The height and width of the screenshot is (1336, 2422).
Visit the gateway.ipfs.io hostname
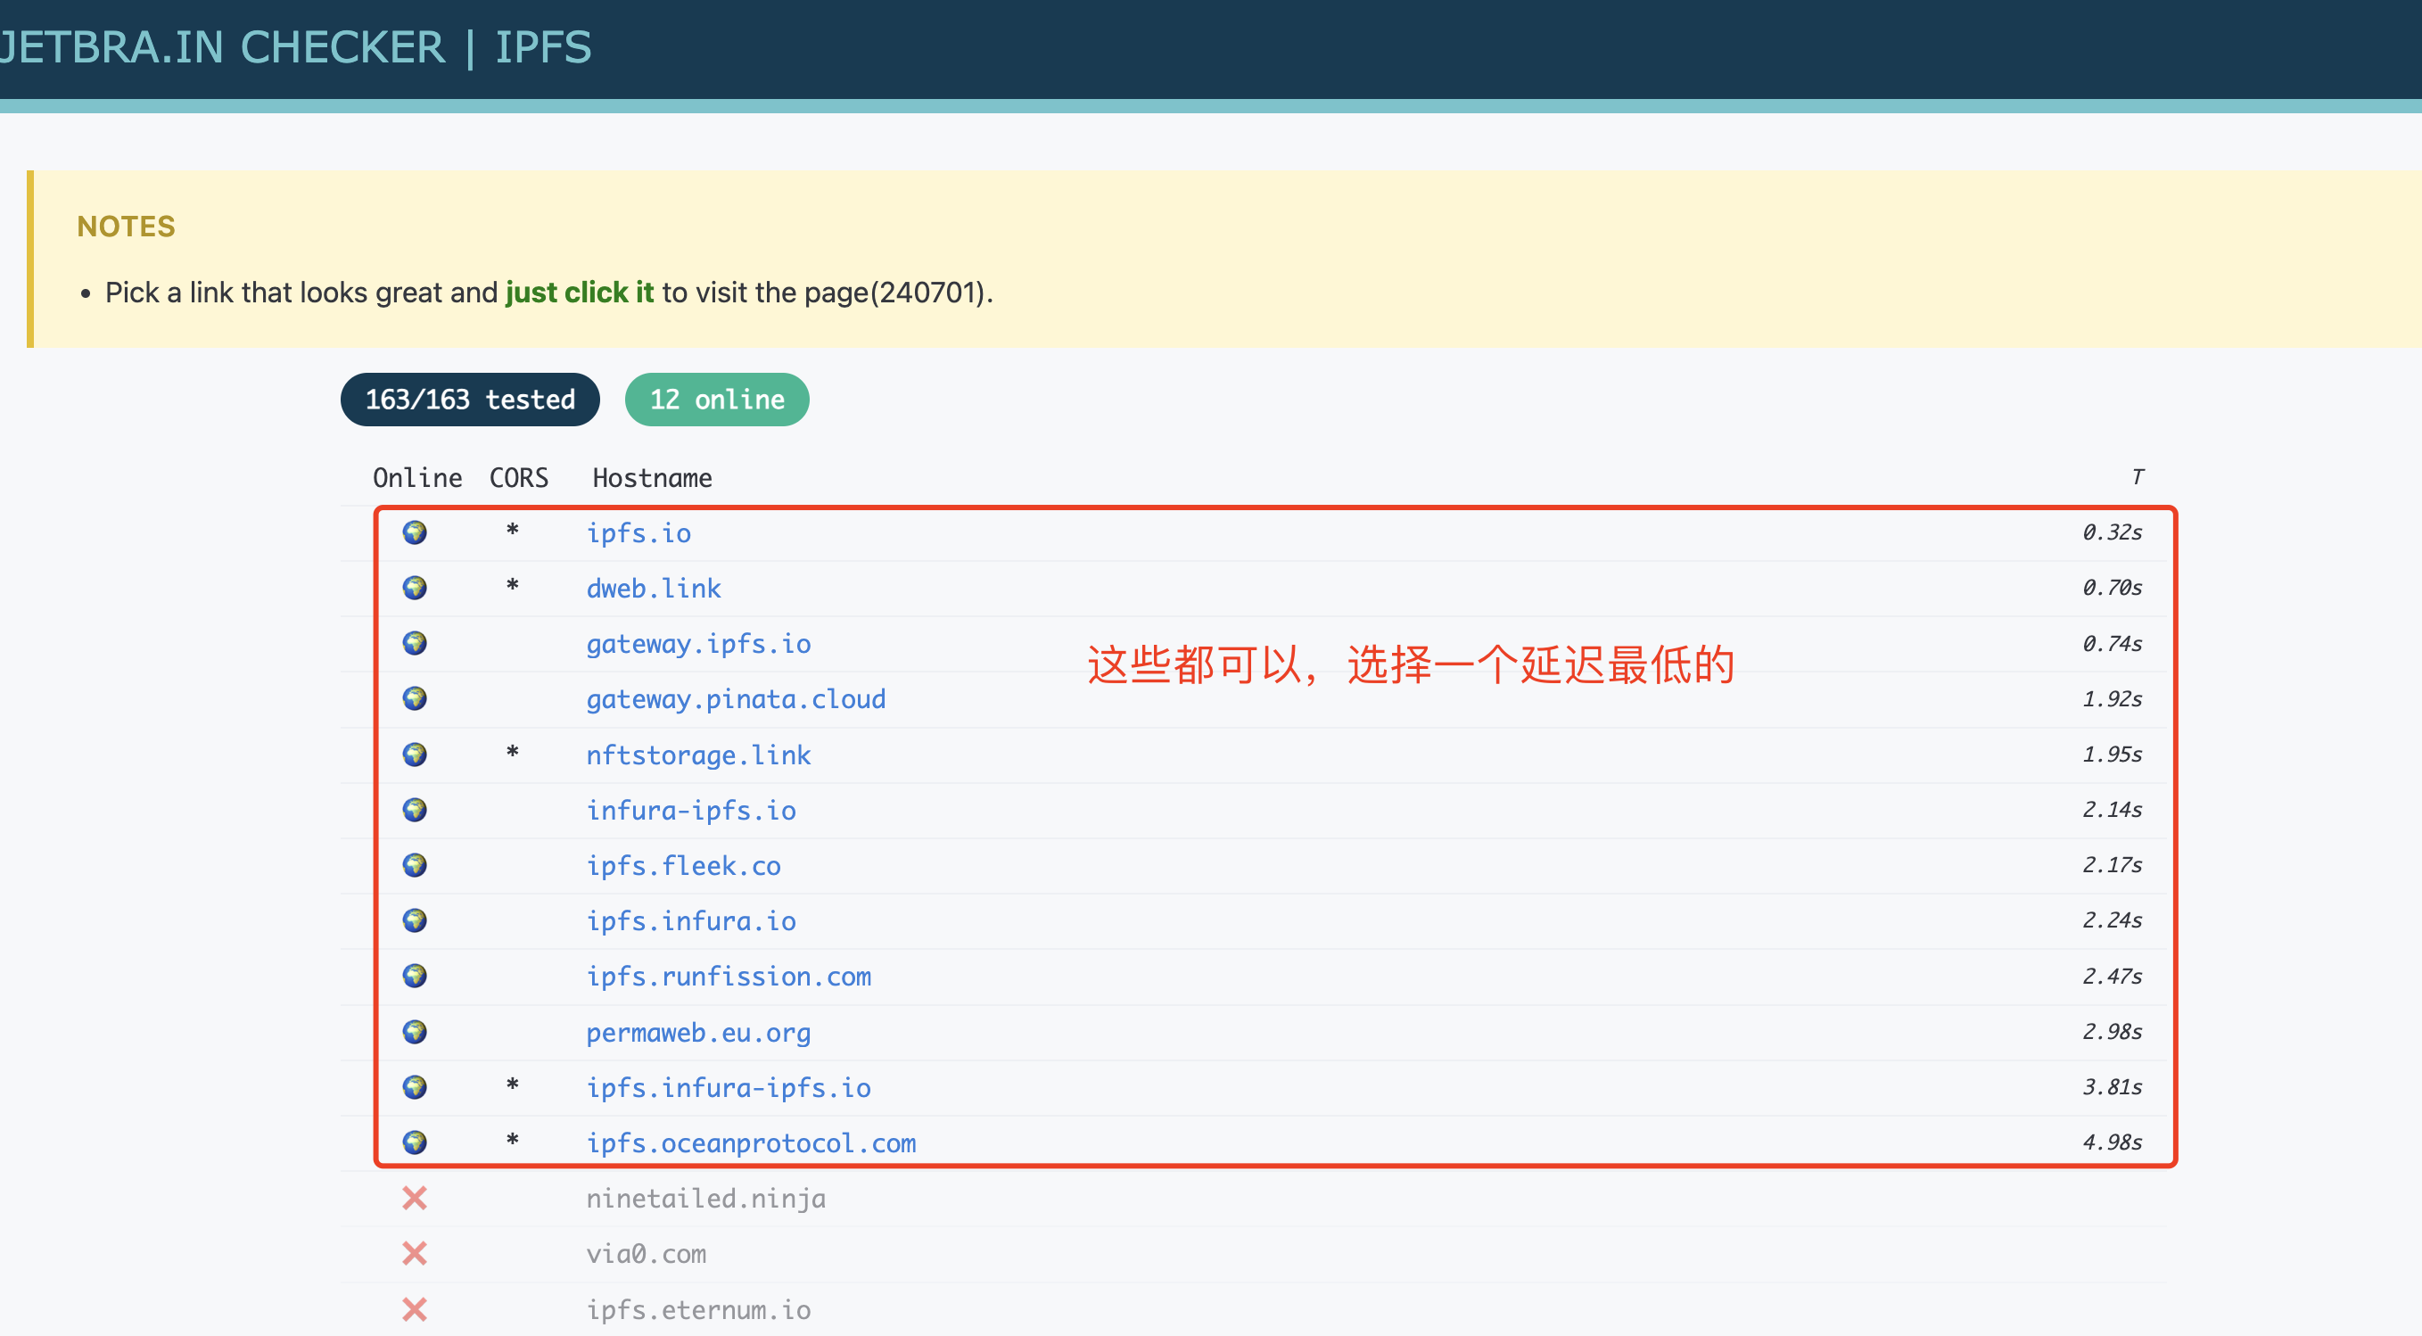[698, 644]
